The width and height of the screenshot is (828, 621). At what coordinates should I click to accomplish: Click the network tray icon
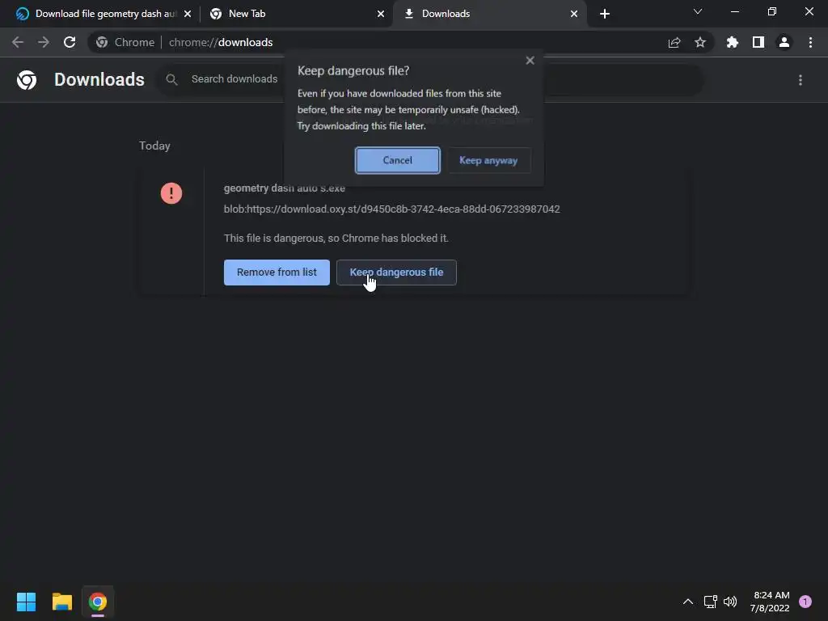click(711, 602)
